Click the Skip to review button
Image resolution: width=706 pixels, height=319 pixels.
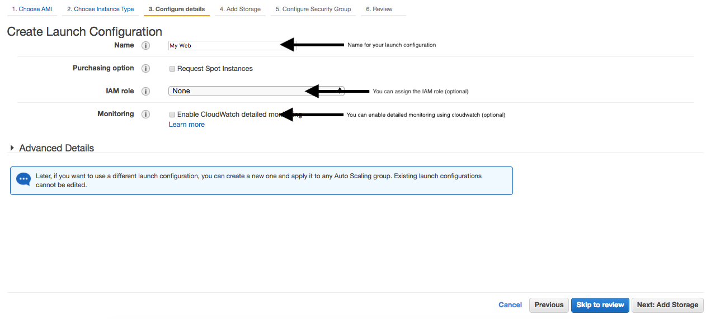click(600, 305)
